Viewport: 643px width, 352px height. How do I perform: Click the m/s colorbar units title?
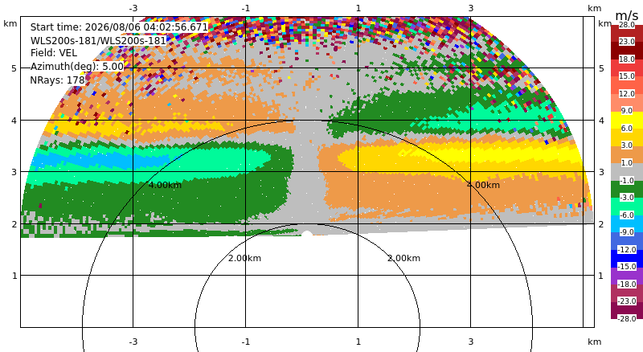click(627, 15)
